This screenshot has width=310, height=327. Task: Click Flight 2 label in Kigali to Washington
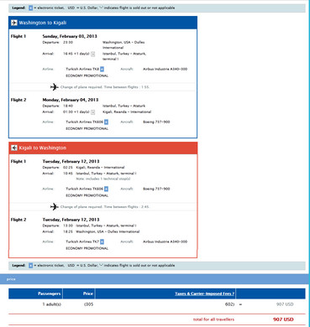(x=18, y=220)
